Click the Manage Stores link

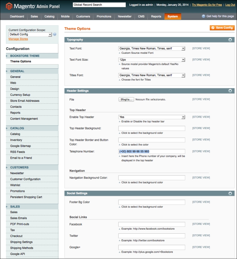(18, 39)
